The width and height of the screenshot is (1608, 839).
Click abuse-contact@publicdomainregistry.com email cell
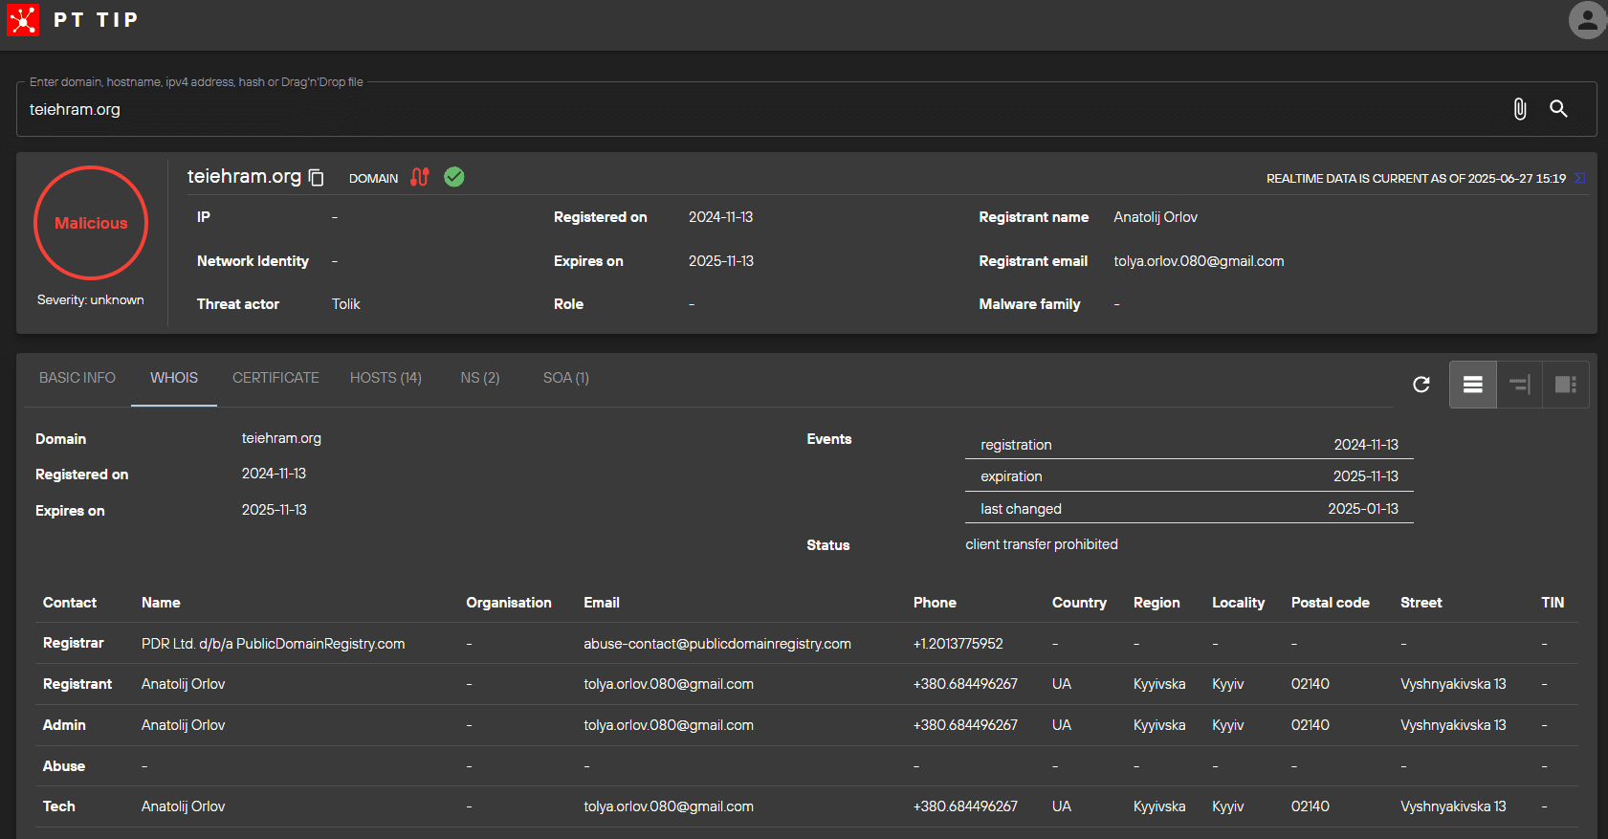pyautogui.click(x=717, y=644)
